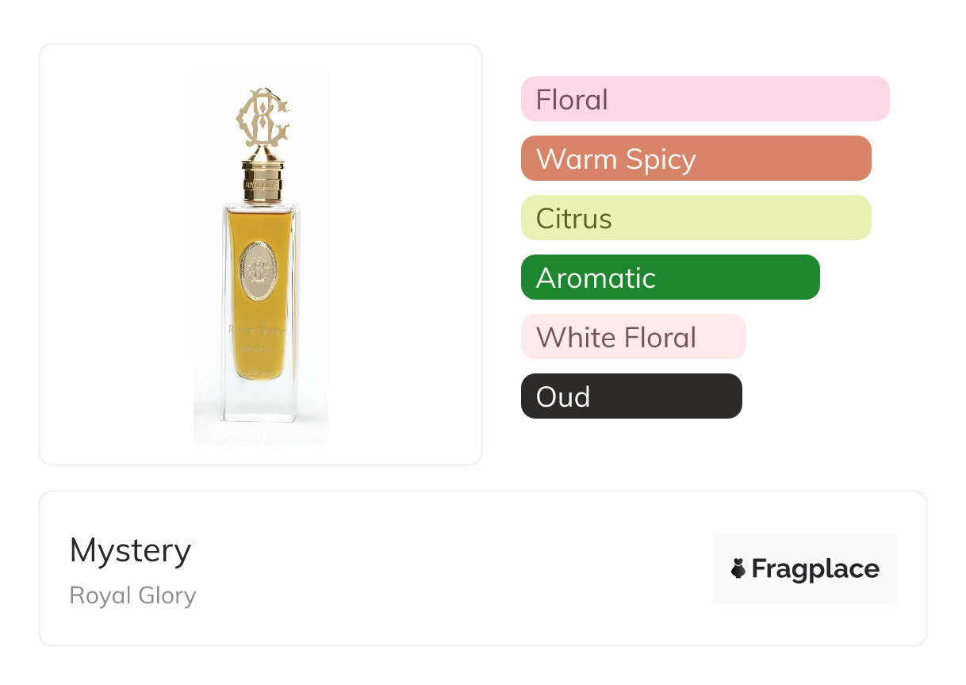
Task: Open the Fragplace wordmark text
Action: pos(815,568)
